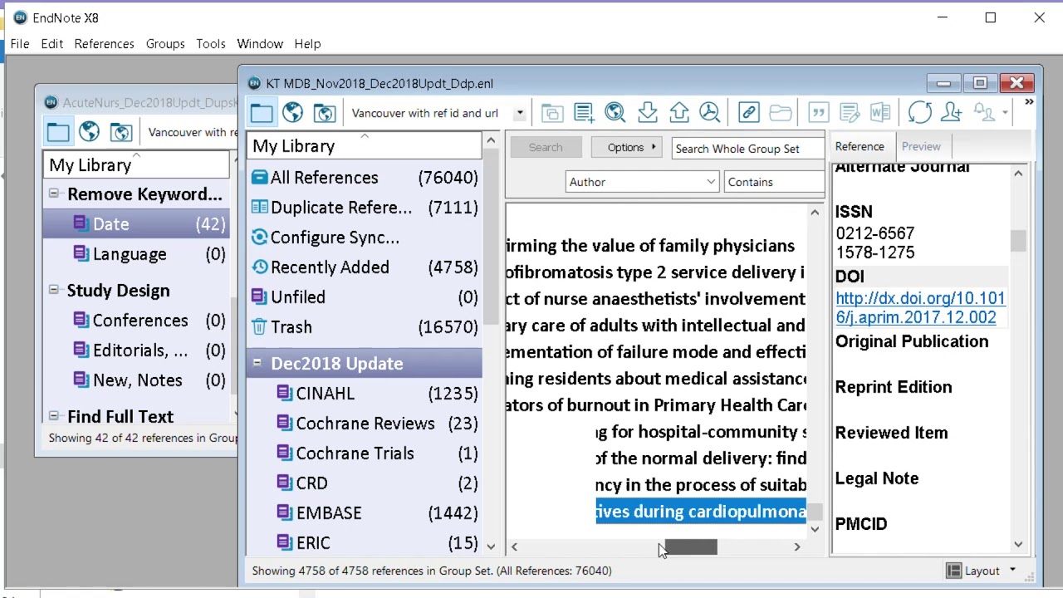Collapse the Find Full Text group set
Viewport: 1063px width, 598px height.
pos(53,416)
